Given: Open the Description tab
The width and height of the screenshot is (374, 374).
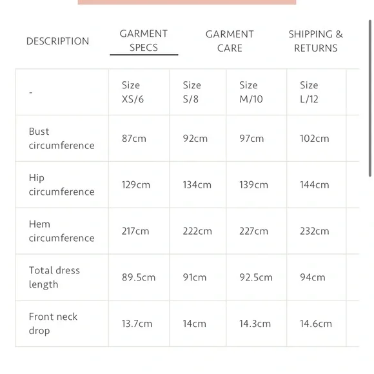Looking at the screenshot, I should pyautogui.click(x=57, y=41).
